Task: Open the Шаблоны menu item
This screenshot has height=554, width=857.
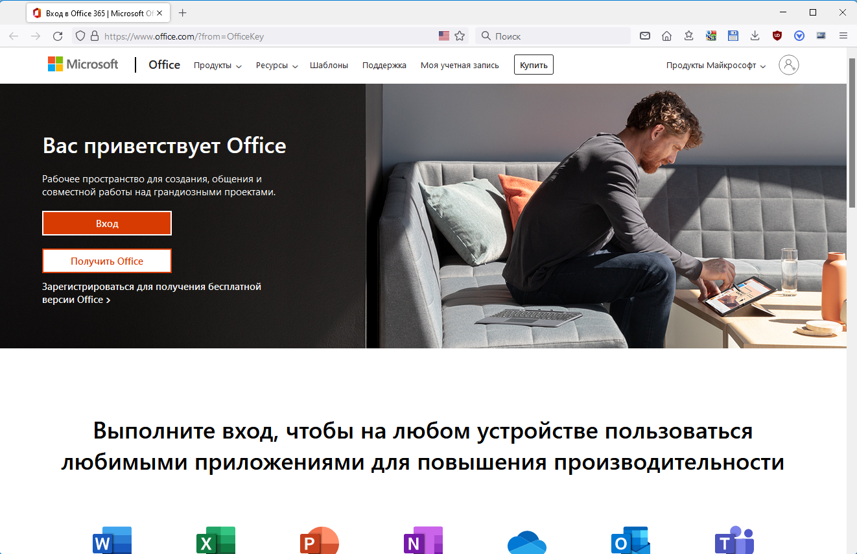Action: pos(329,66)
